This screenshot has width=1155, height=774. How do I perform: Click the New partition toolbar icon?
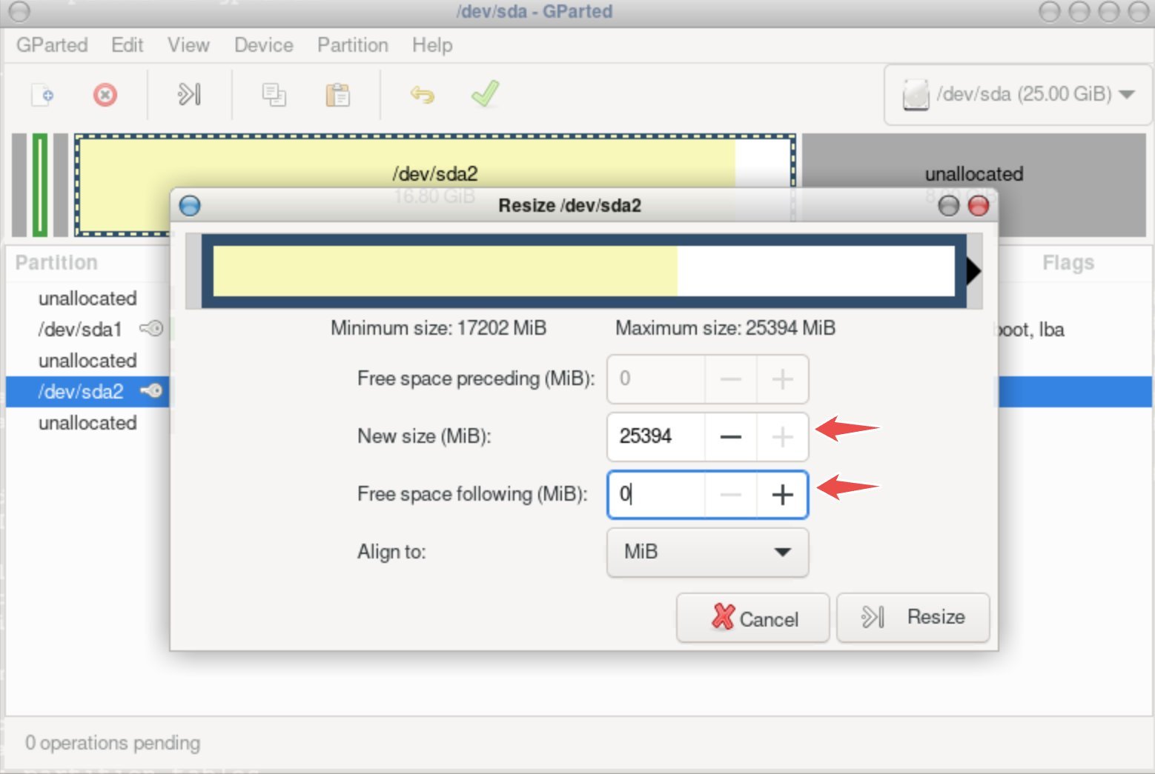pyautogui.click(x=42, y=95)
